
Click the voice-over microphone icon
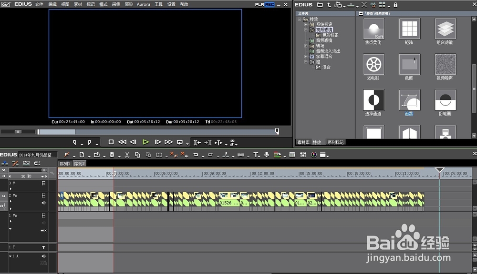pyautogui.click(x=267, y=155)
